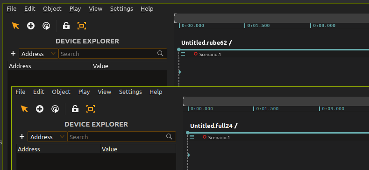Toggle the unlock padlock in upper toolbar
369x170 pixels.
(66, 26)
